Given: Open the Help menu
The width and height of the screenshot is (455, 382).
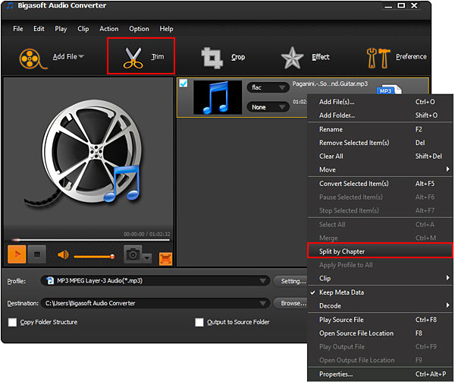Looking at the screenshot, I should (x=166, y=29).
